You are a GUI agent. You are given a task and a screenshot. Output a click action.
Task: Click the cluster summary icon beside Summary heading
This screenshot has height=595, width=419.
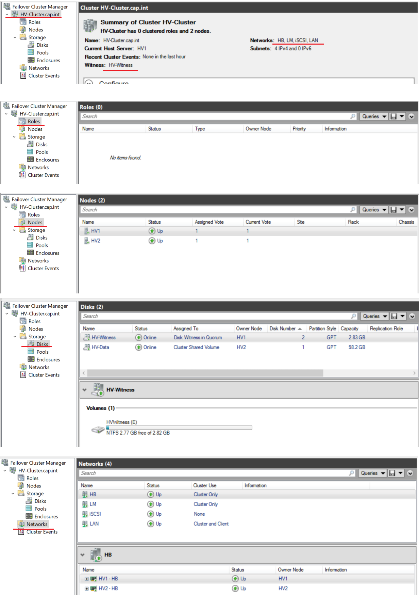(90, 26)
